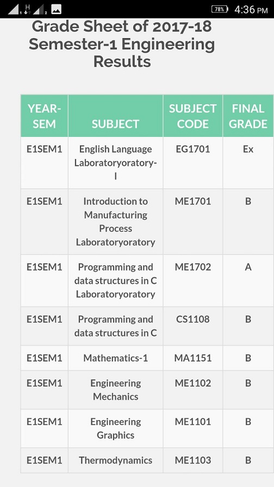Tap the SIM 2 signal strength icon

(39, 9)
